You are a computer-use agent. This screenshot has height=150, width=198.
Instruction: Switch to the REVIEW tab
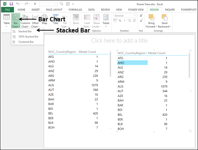[x=105, y=10]
